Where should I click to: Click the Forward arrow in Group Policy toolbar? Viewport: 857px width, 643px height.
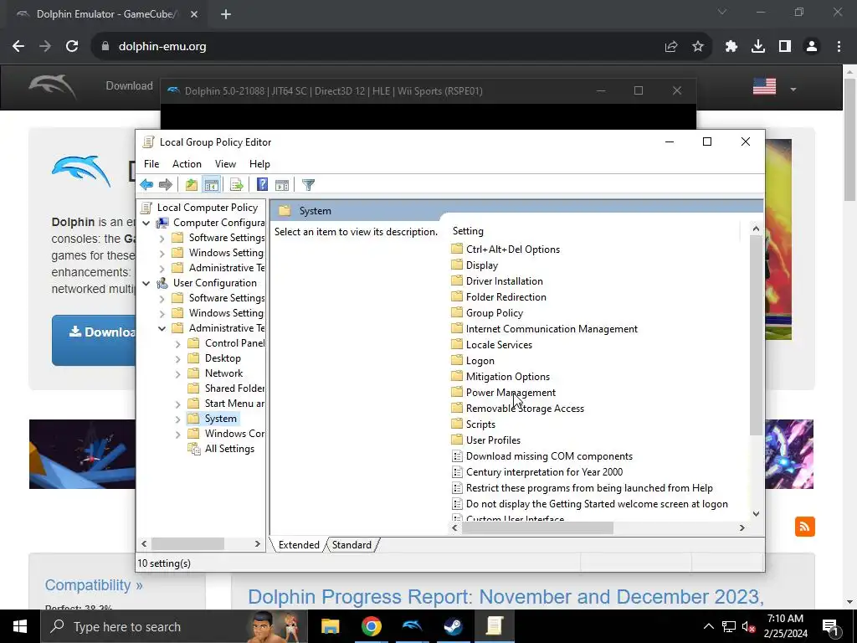coord(166,185)
